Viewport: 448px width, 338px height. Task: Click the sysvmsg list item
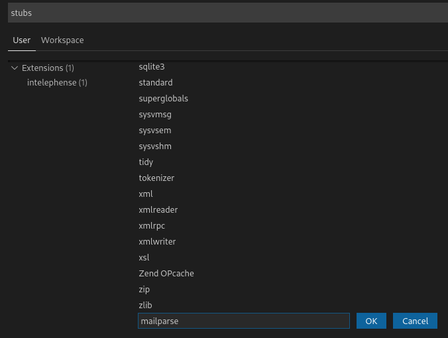pos(155,115)
